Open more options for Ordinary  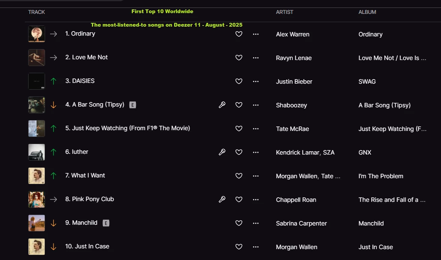pyautogui.click(x=256, y=34)
